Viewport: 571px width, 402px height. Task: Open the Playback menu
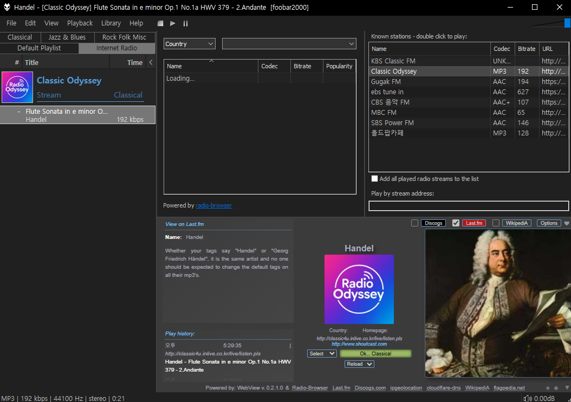click(x=80, y=23)
